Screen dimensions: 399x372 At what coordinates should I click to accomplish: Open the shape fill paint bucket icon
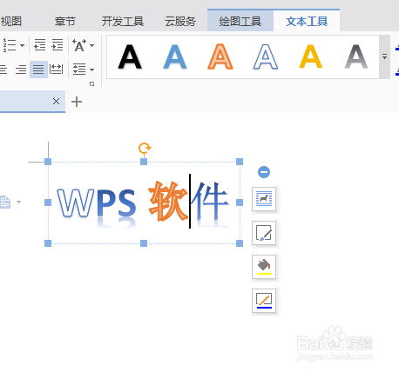(x=264, y=267)
